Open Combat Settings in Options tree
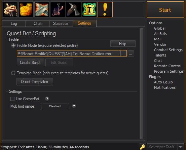 tap(168, 50)
